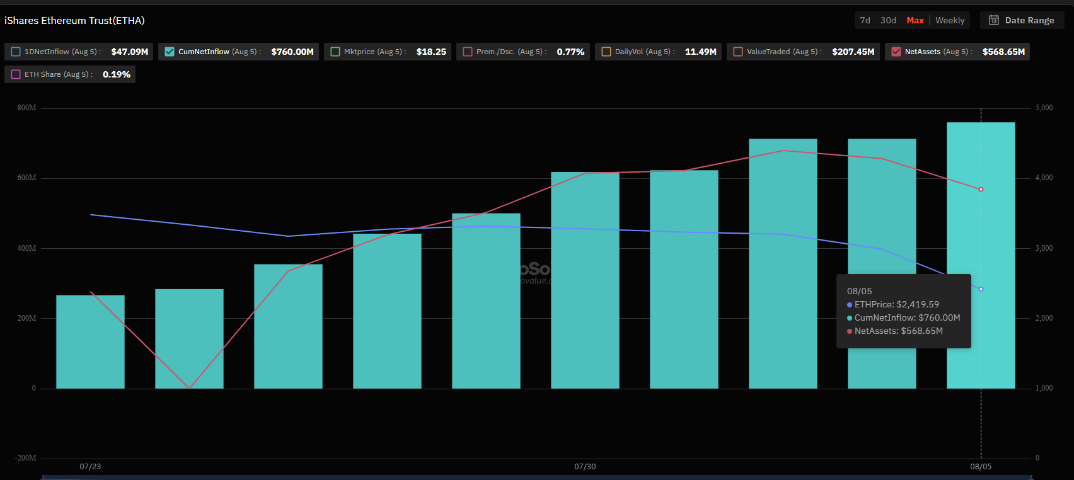Click the ETHPrice data point on 08/05
The width and height of the screenshot is (1074, 480).
981,289
